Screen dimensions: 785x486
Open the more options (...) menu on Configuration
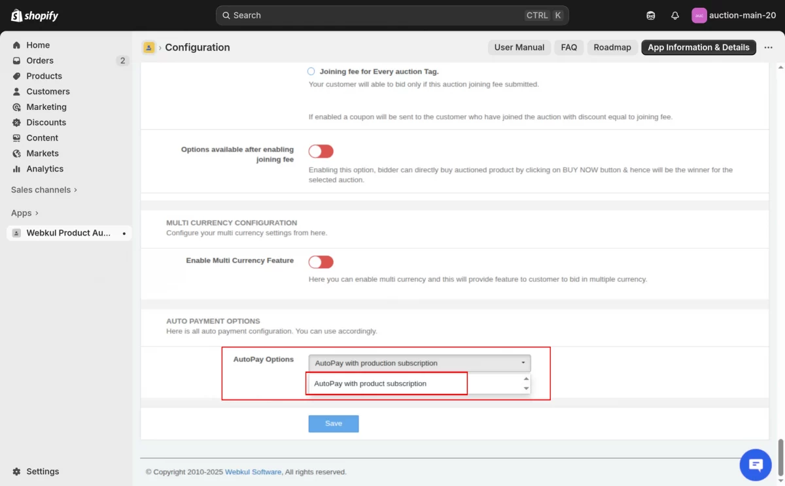(769, 47)
